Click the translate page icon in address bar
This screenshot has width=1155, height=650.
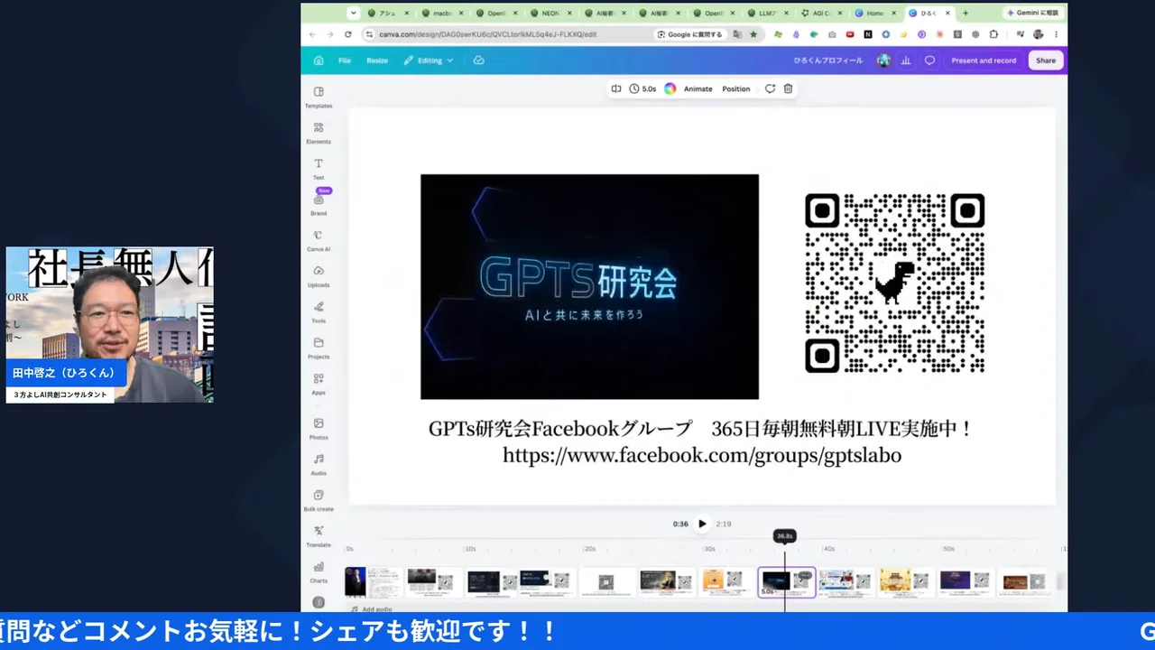click(737, 34)
